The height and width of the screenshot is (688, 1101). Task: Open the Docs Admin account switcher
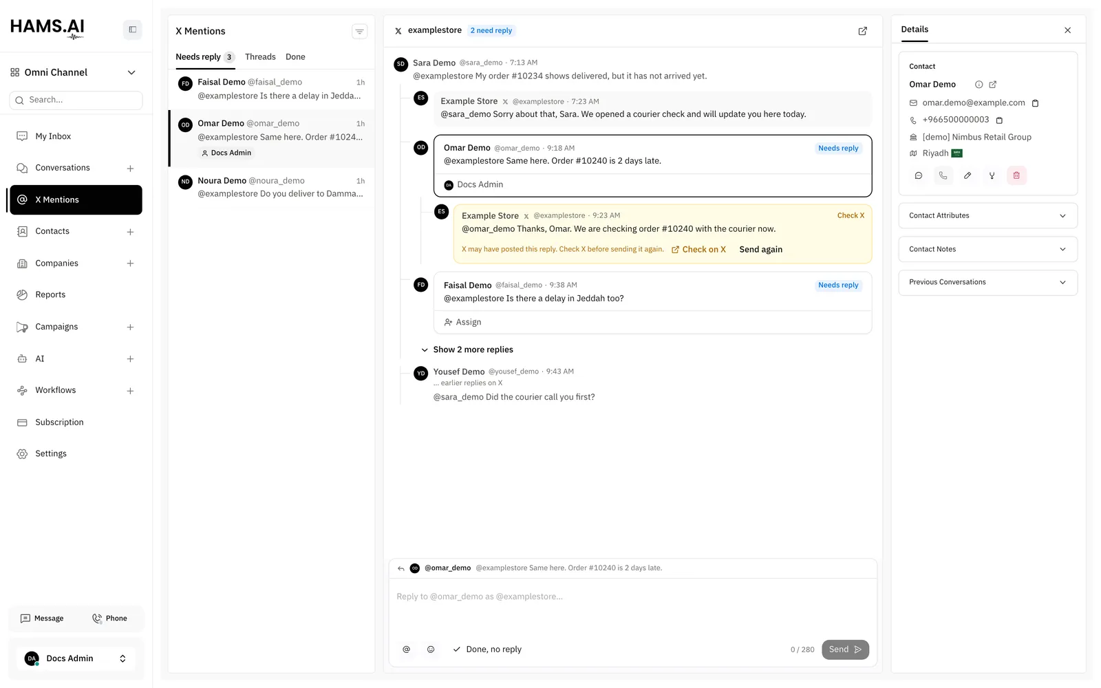click(76, 658)
